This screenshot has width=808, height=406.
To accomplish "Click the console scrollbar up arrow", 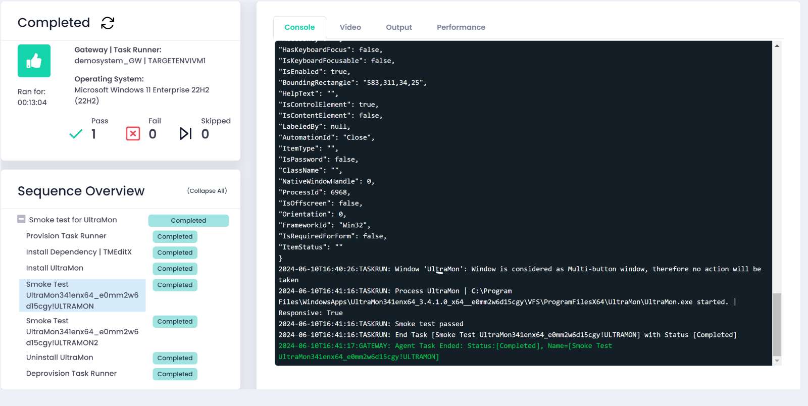I will click(x=777, y=46).
